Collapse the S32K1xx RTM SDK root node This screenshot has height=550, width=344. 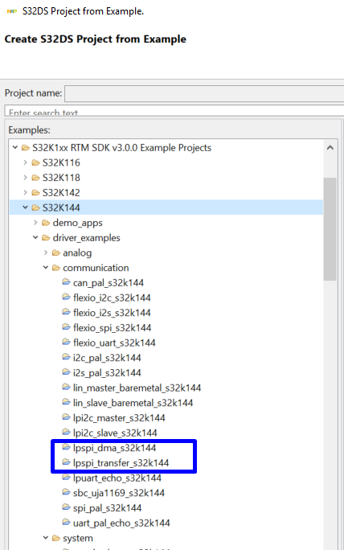tap(15, 148)
